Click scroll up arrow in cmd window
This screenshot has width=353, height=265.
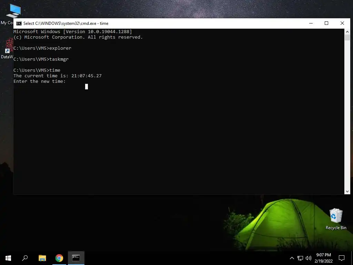click(347, 32)
